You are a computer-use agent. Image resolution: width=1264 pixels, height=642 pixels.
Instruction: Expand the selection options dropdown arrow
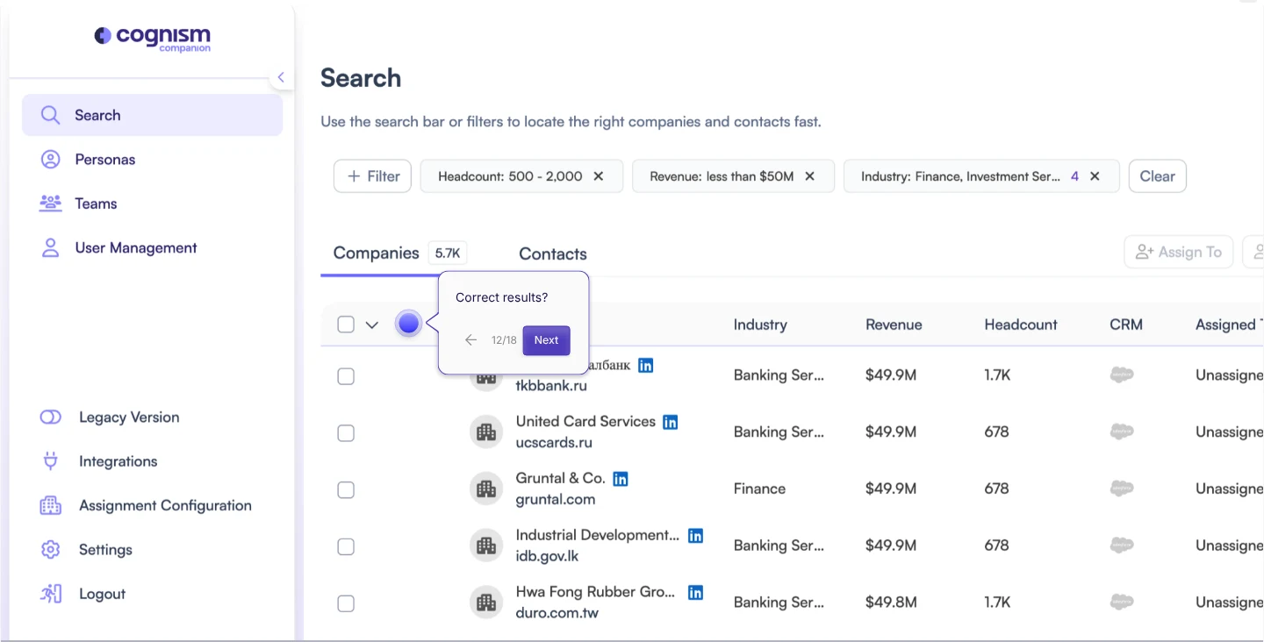click(372, 325)
